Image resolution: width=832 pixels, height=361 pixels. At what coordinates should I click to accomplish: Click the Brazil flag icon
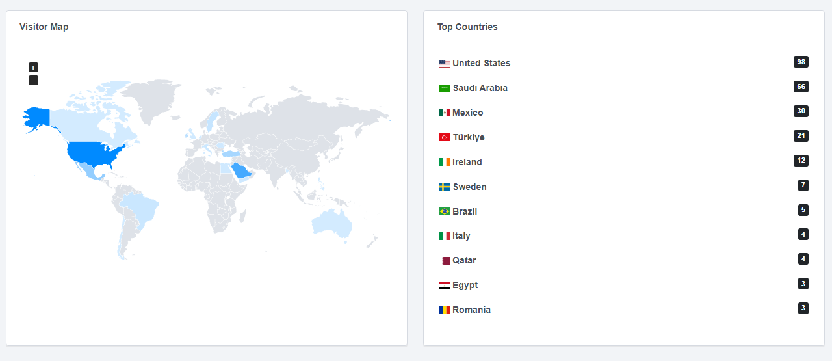click(x=445, y=211)
